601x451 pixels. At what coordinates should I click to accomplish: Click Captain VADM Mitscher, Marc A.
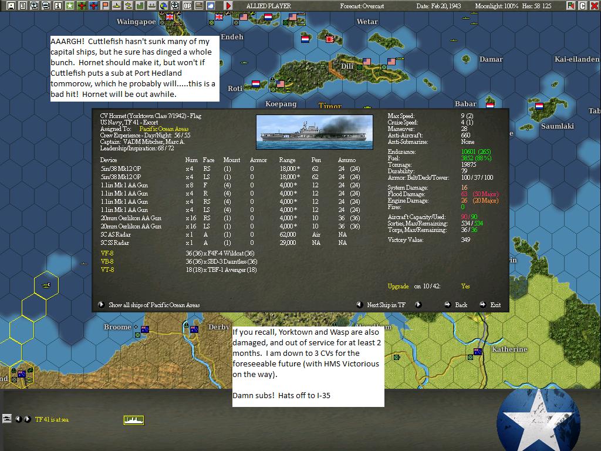click(142, 142)
